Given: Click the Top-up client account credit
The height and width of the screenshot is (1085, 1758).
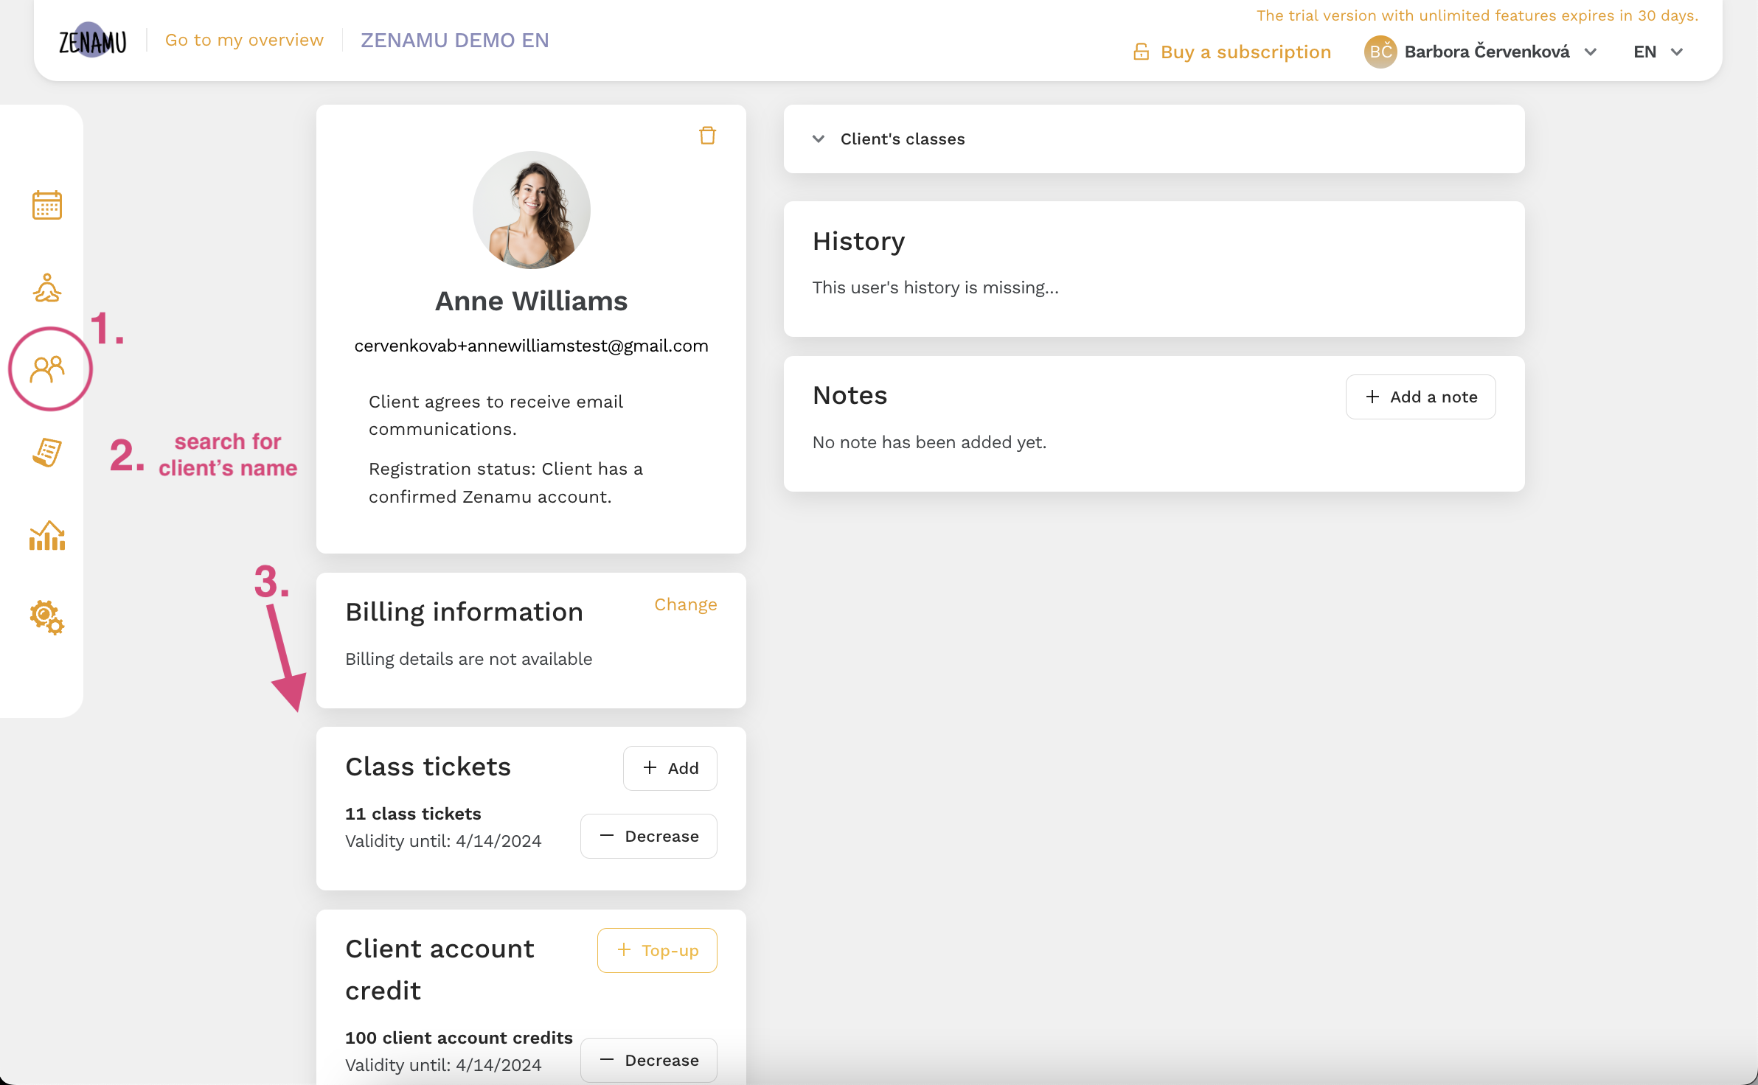Looking at the screenshot, I should coord(657,949).
